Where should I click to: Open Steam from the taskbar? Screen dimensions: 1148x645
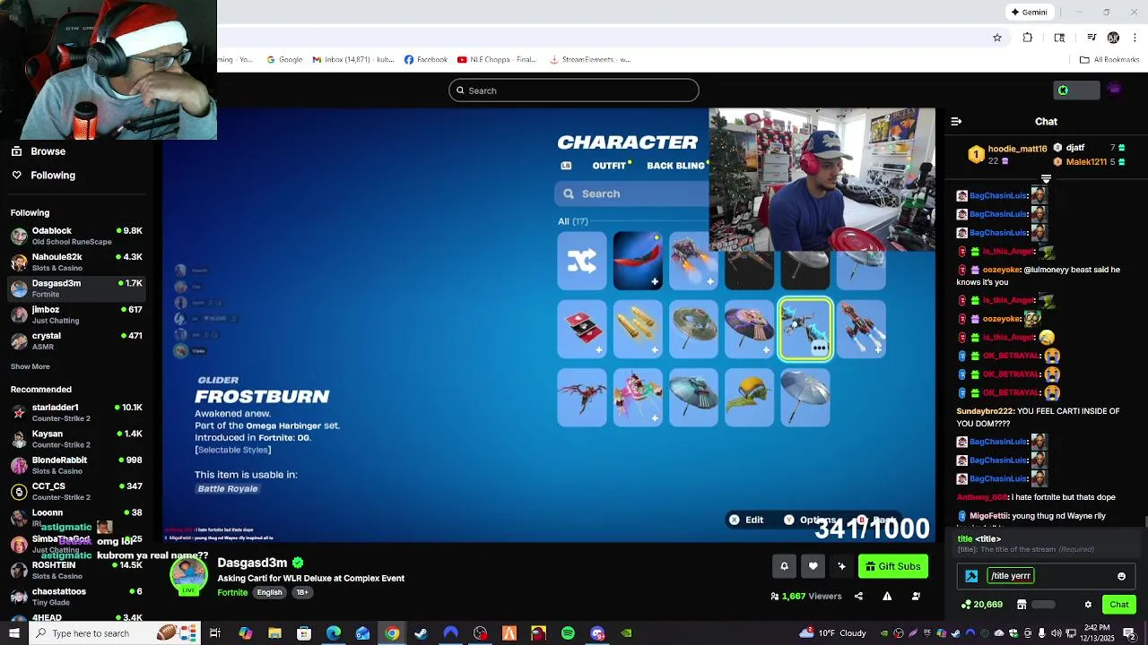421,633
